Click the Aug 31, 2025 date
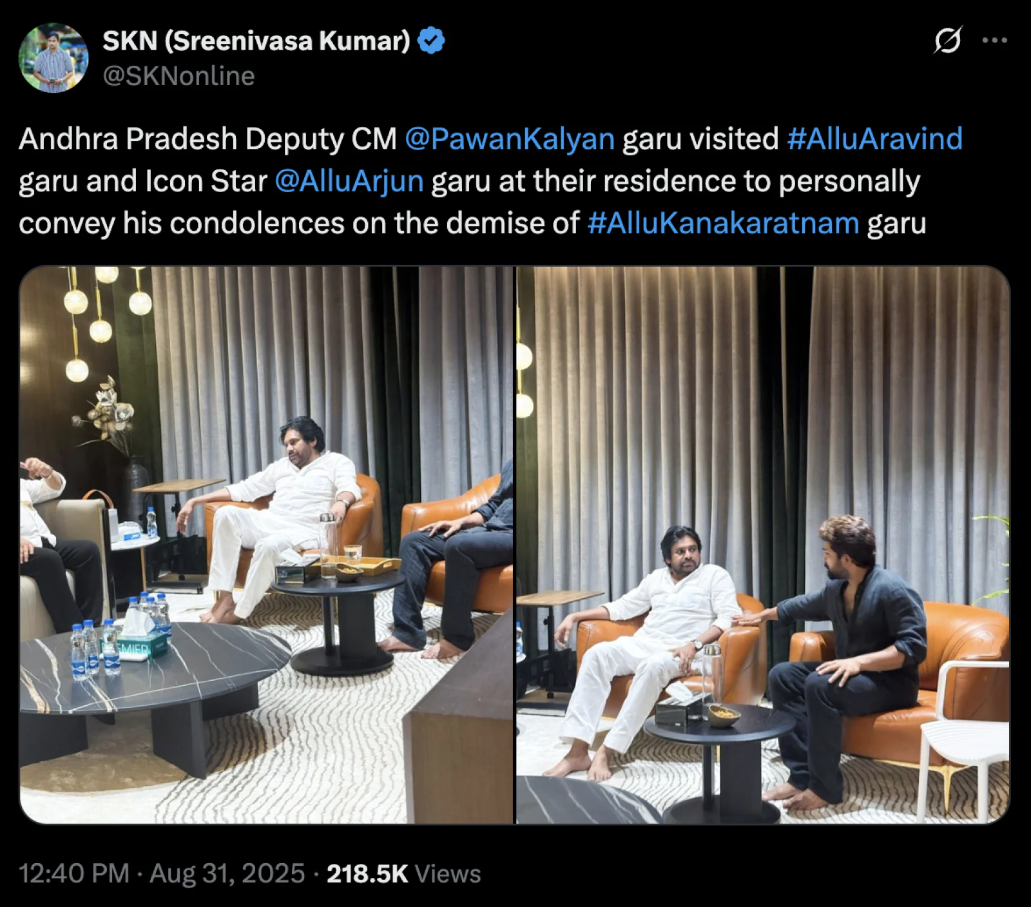 [x=227, y=873]
